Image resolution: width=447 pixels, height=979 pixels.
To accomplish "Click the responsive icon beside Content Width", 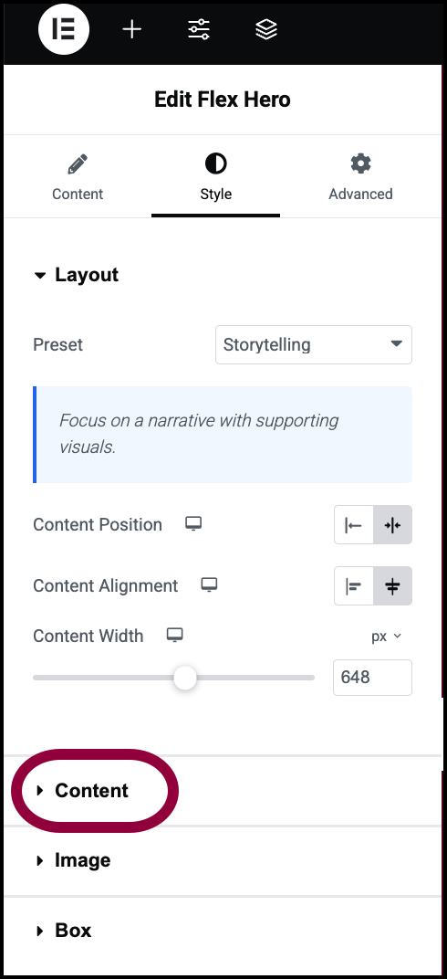I will 174,636.
